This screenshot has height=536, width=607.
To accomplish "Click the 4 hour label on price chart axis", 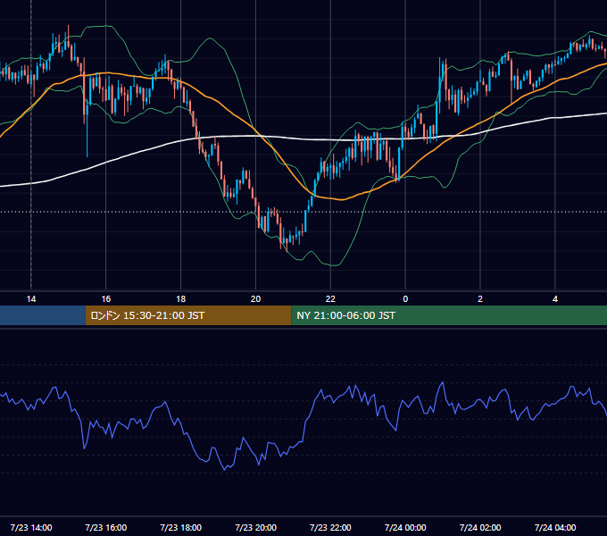I will pos(555,299).
